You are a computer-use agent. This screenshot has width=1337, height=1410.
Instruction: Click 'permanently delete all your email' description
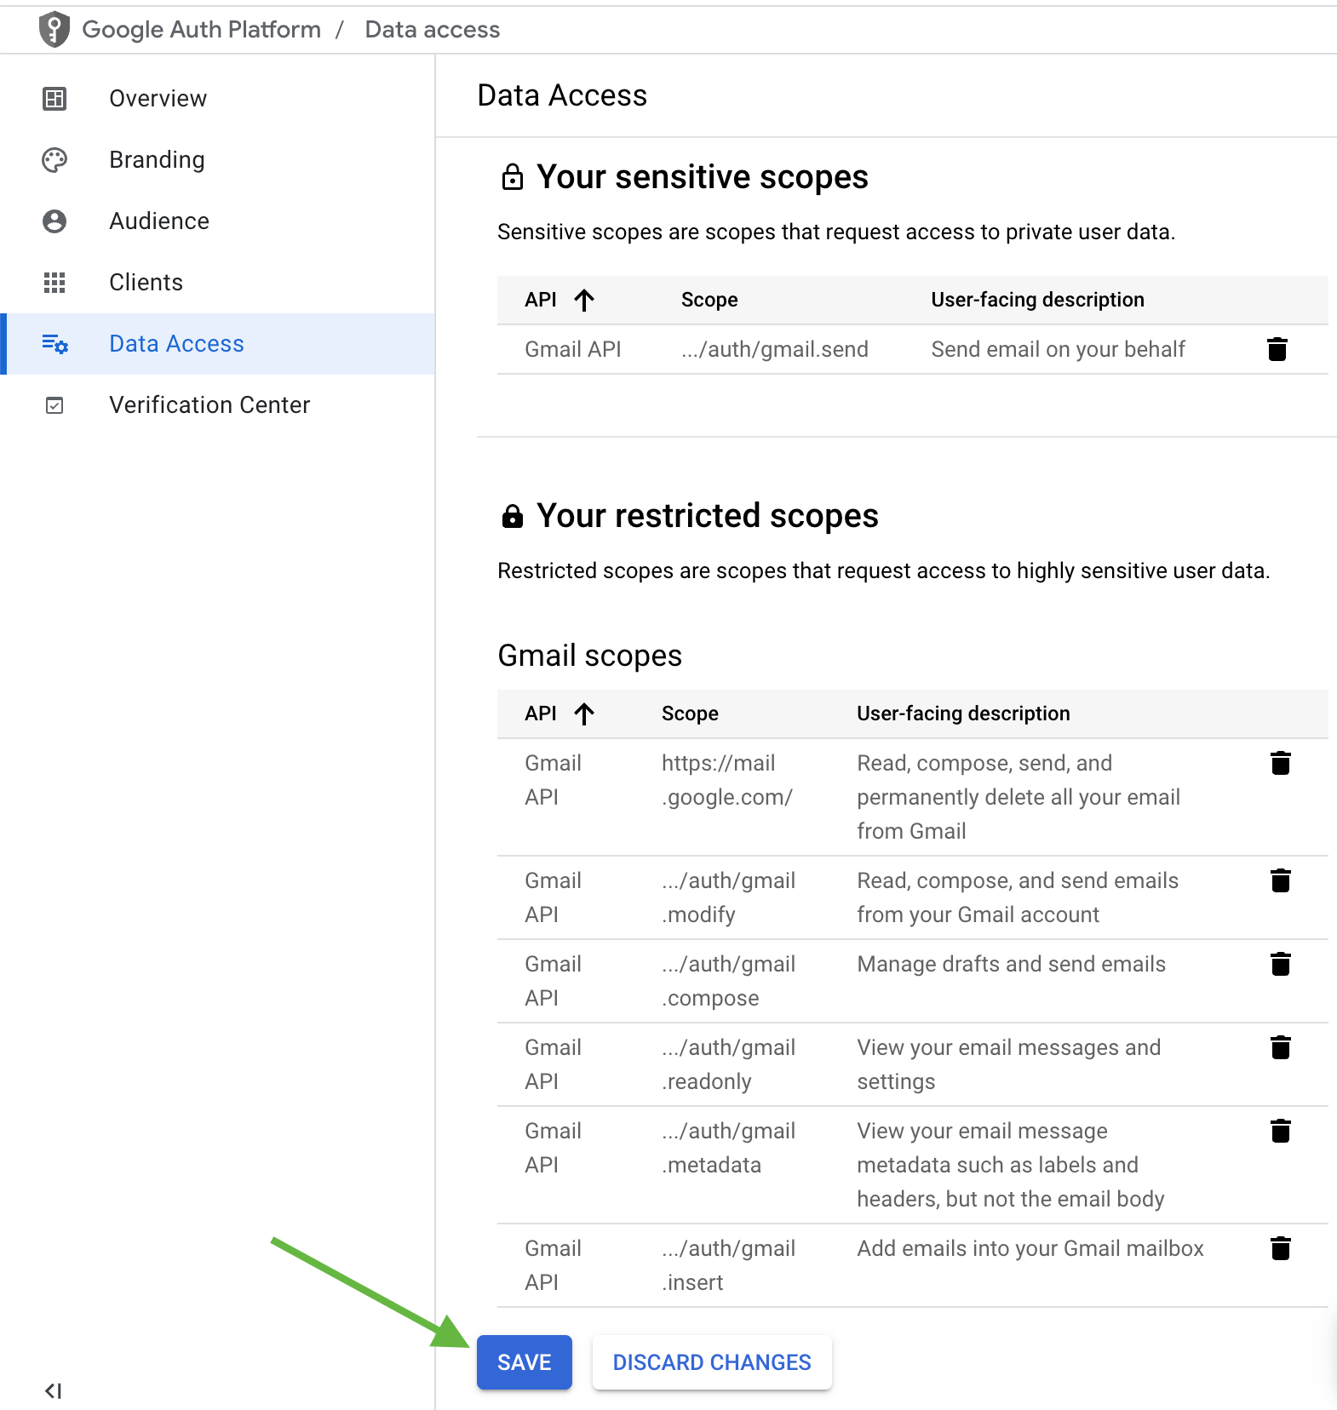tap(1019, 797)
